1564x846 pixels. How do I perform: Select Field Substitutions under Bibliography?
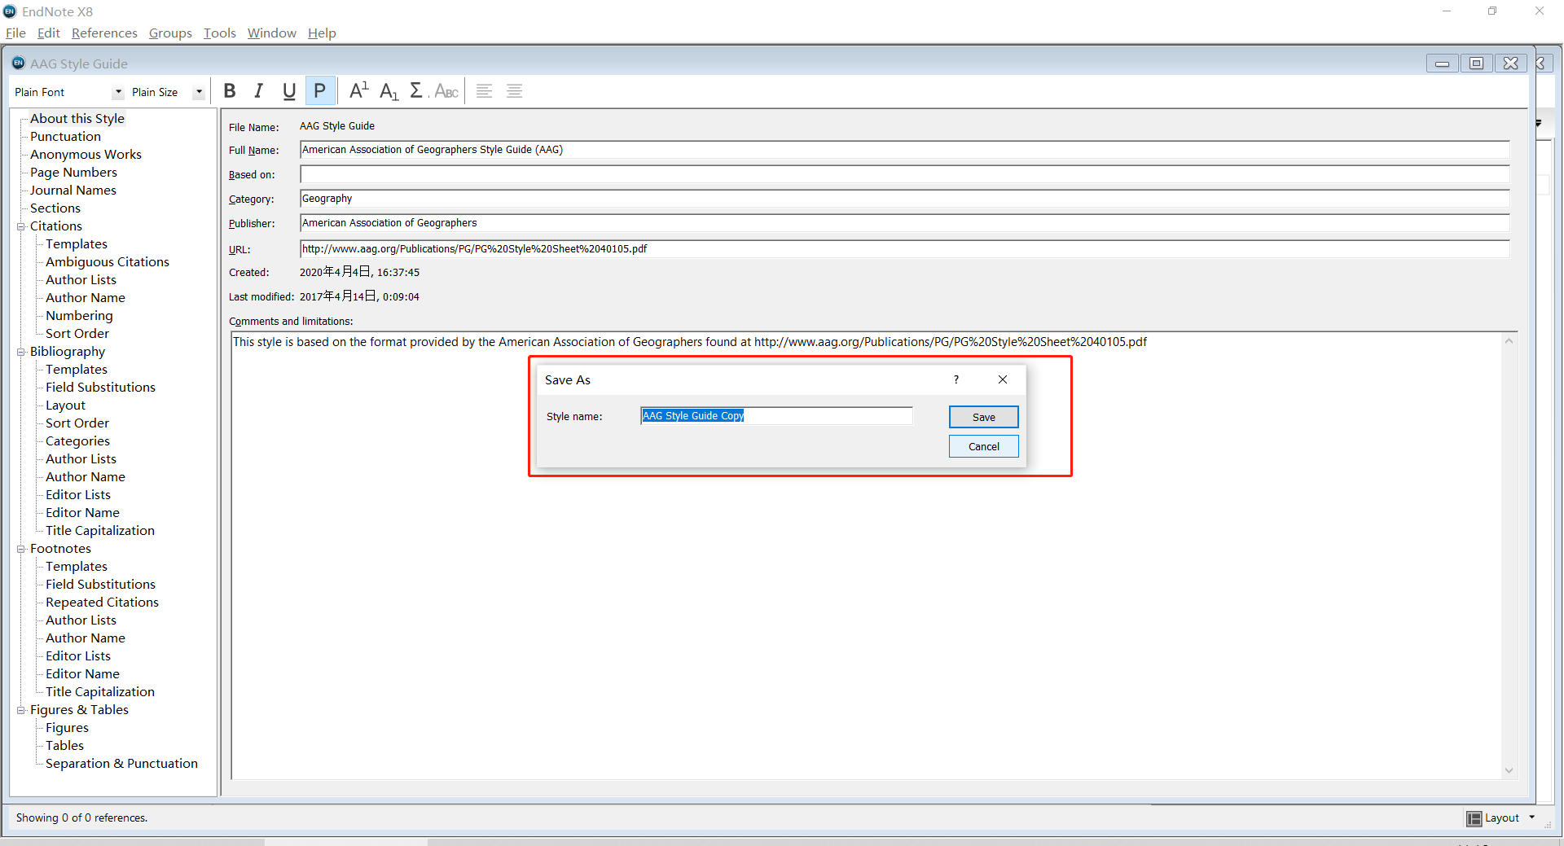[x=100, y=388]
